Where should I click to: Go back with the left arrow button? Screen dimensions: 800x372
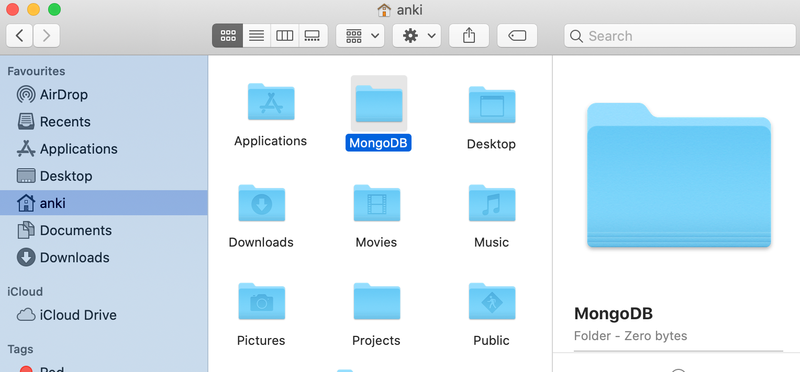[20, 36]
